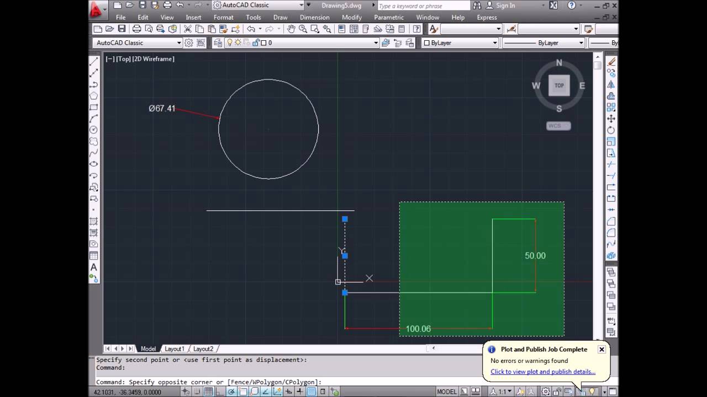Select the Explode modify tool
This screenshot has height=397, width=707.
click(x=611, y=256)
